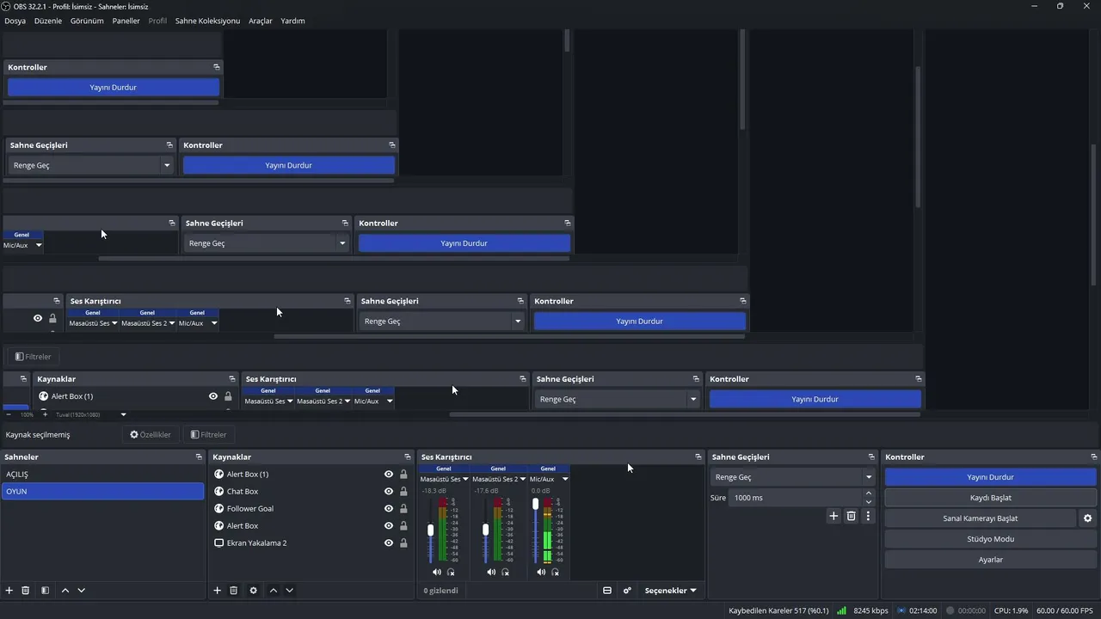Open the Seçenekler mixer options dropdown

click(x=670, y=591)
